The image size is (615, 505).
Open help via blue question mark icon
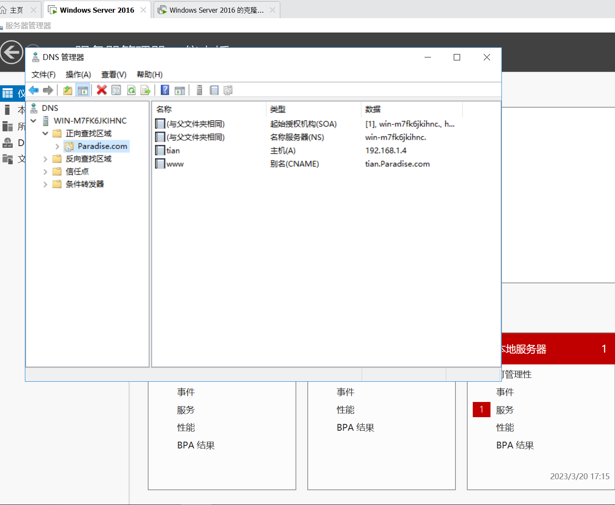tap(165, 90)
